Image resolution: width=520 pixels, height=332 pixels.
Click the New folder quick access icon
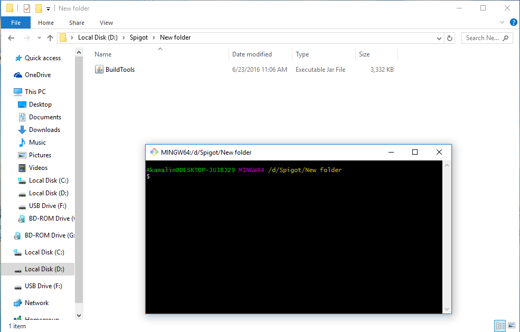(39, 8)
